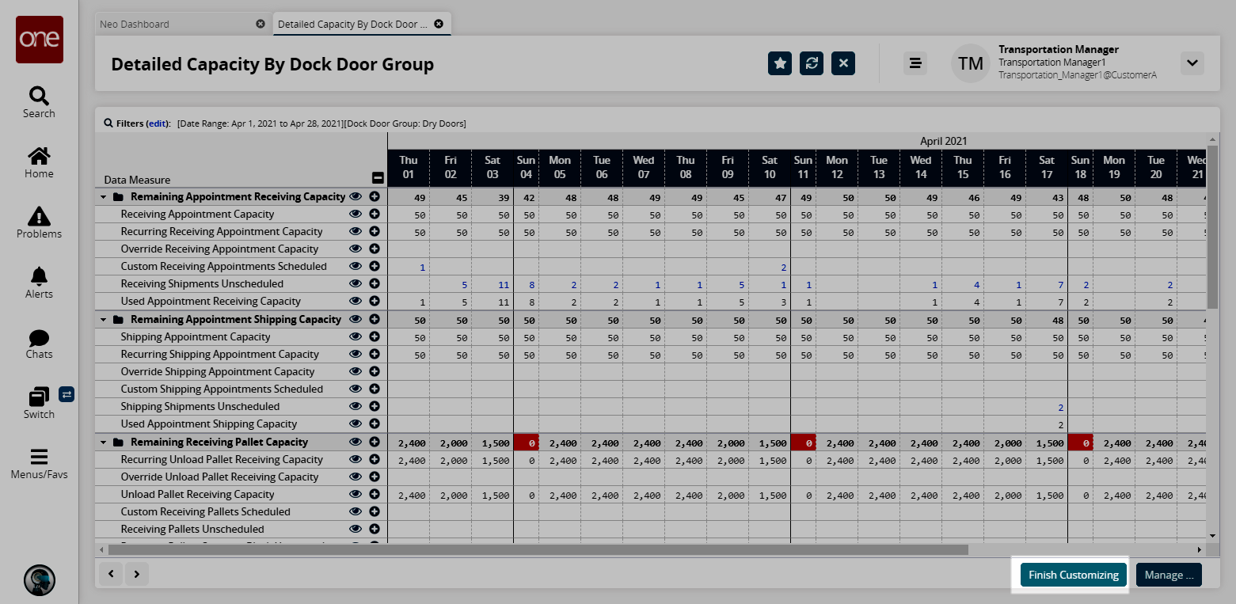Collapse all rows with Data Measure minus button
The width and height of the screenshot is (1236, 604).
(378, 178)
